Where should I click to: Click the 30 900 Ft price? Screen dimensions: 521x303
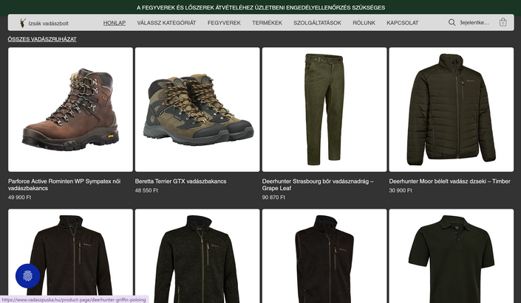(401, 190)
